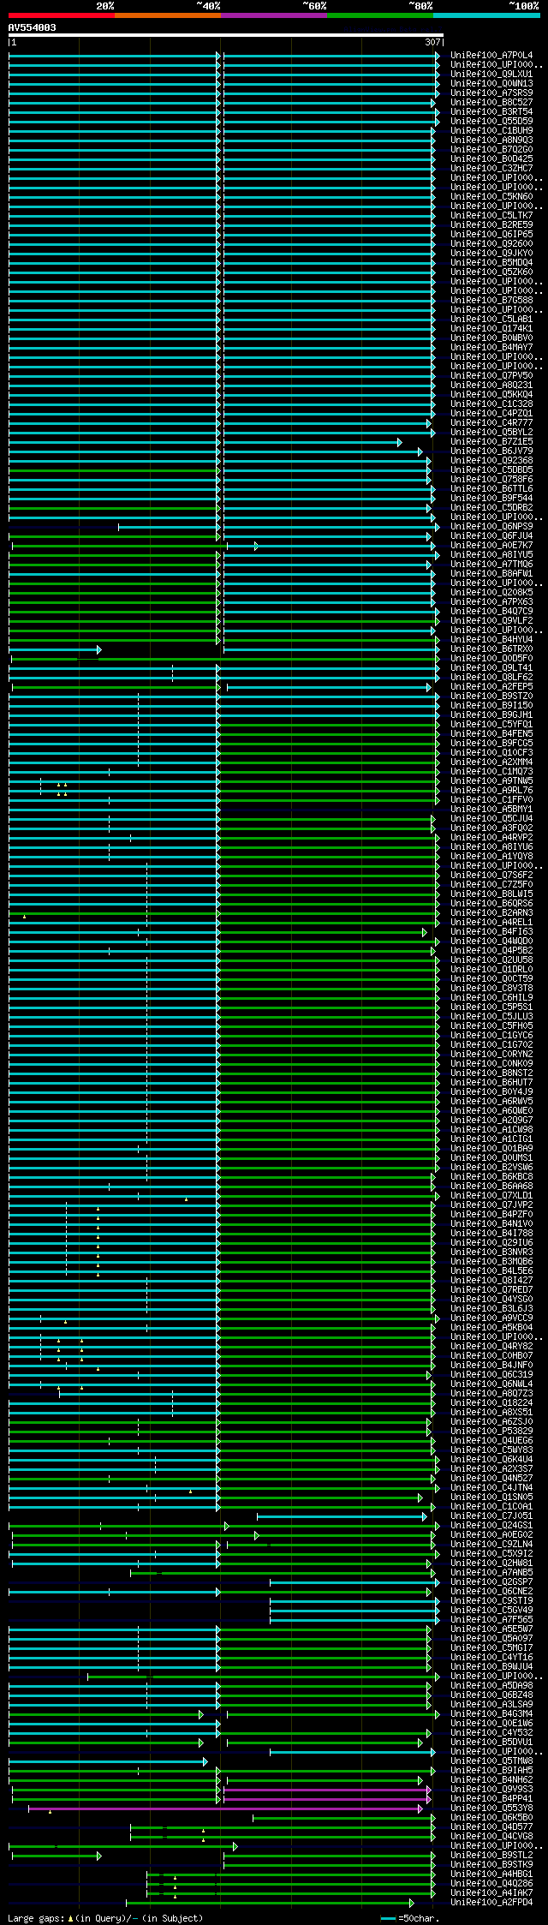Image resolution: width=548 pixels, height=1925 pixels.
Task: Open hit UniRef100_B9GJH1
Action: (x=491, y=715)
